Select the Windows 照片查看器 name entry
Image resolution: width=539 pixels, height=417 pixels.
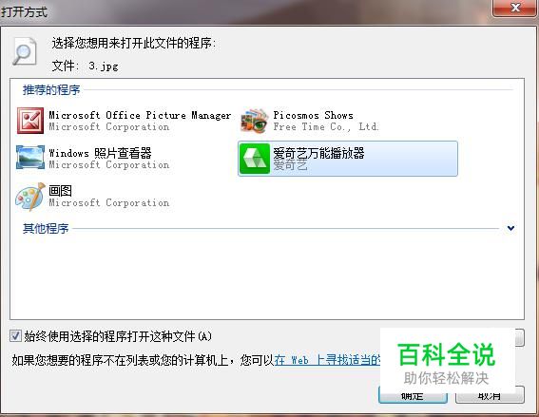point(100,153)
